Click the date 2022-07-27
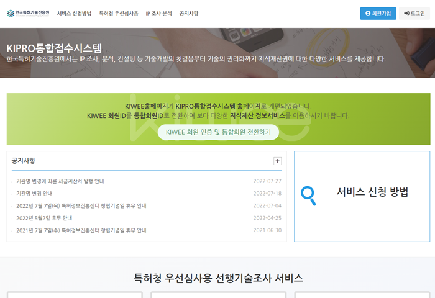This screenshot has height=298, width=435. [267, 181]
